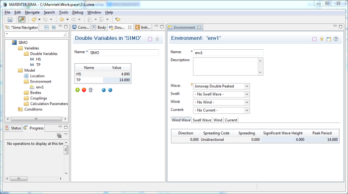Image resolution: width=348 pixels, height=194 pixels.
Task: Open the Current dropdown
Action: pos(247,110)
